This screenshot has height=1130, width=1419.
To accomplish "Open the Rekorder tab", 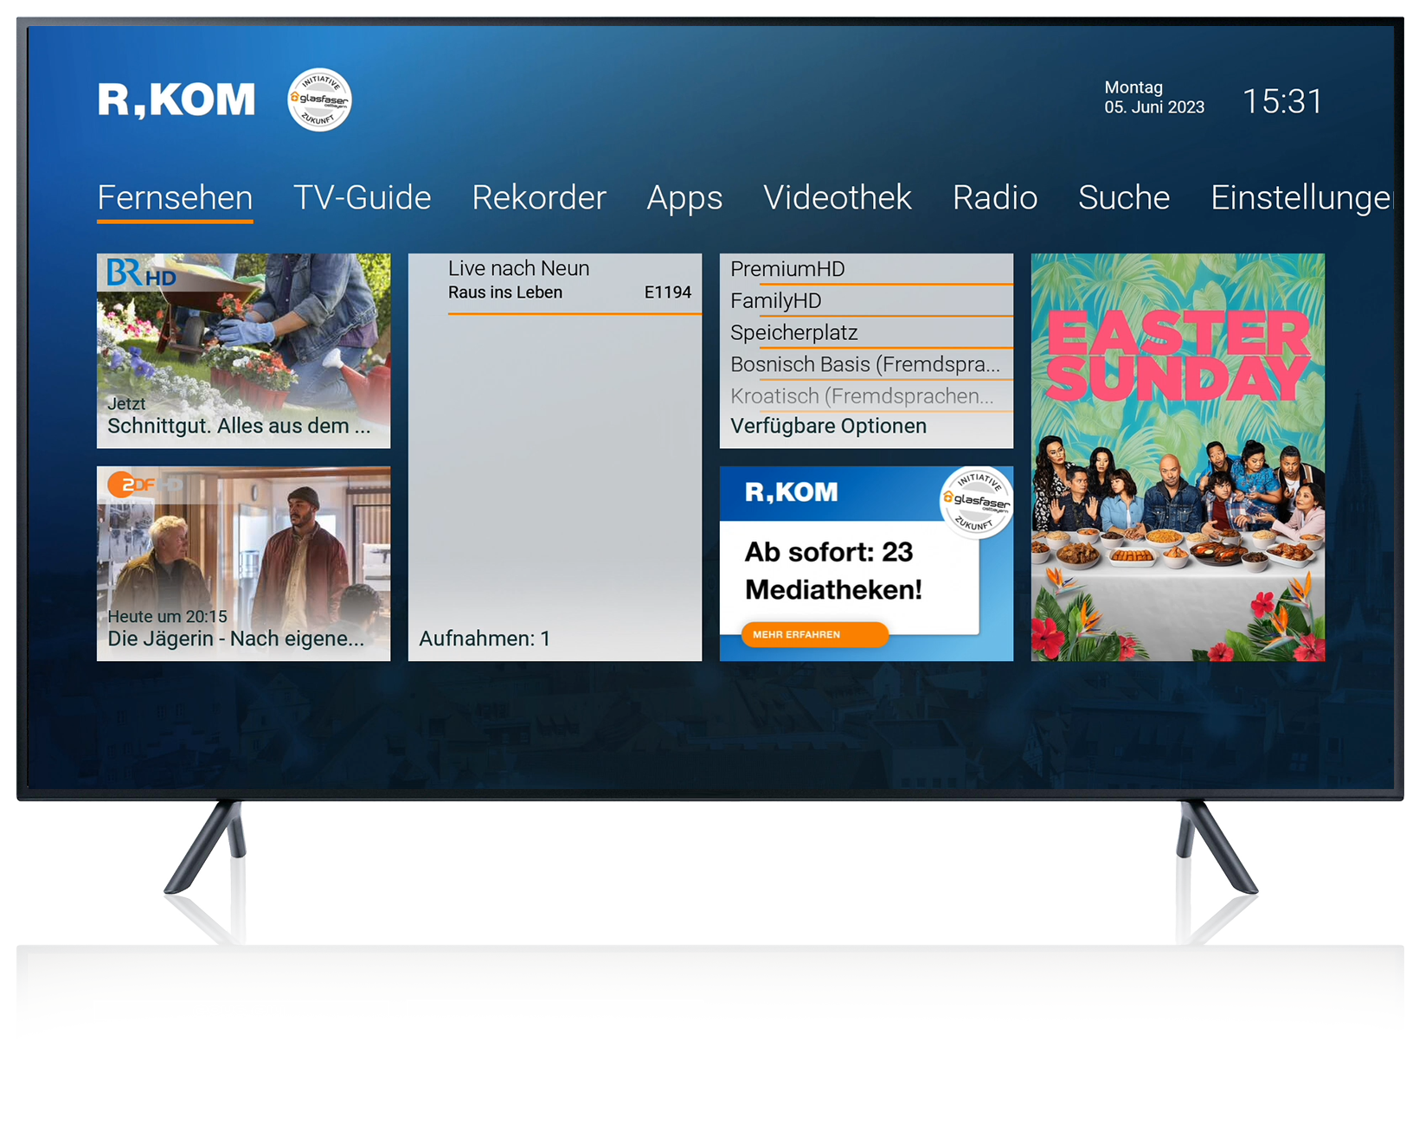I will click(x=539, y=198).
